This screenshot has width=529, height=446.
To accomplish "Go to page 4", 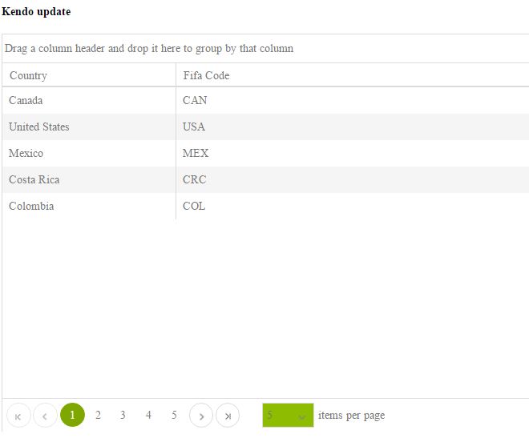I will tap(148, 415).
